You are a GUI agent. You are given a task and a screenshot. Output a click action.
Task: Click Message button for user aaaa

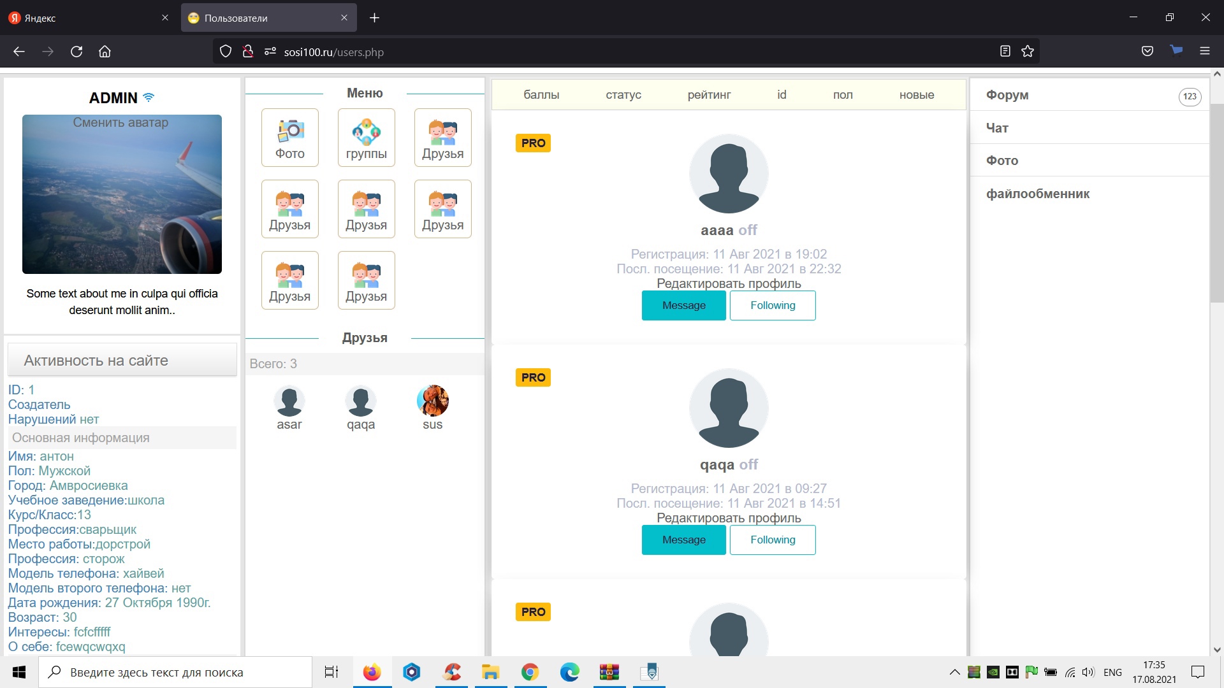coord(683,306)
